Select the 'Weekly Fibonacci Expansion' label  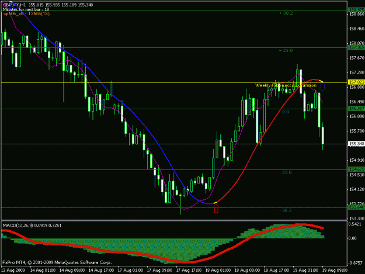[x=286, y=85]
